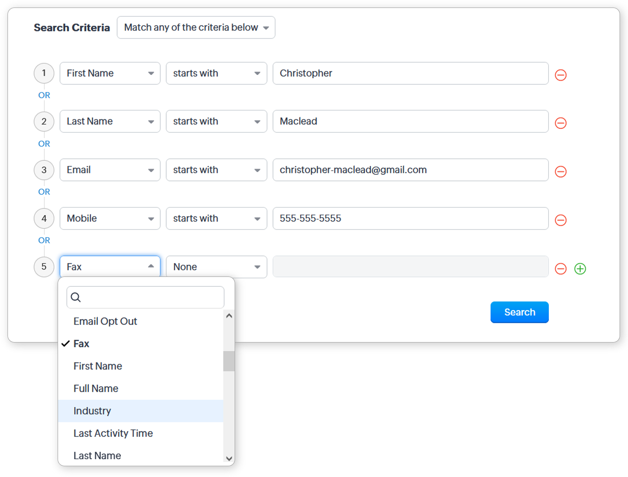The width and height of the screenshot is (628, 477).
Task: Open the First Name field dropdown
Action: tap(110, 74)
